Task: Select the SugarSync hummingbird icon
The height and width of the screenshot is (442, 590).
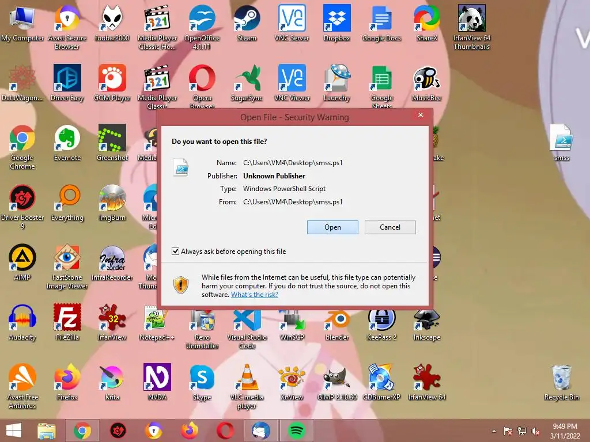Action: coord(247,83)
